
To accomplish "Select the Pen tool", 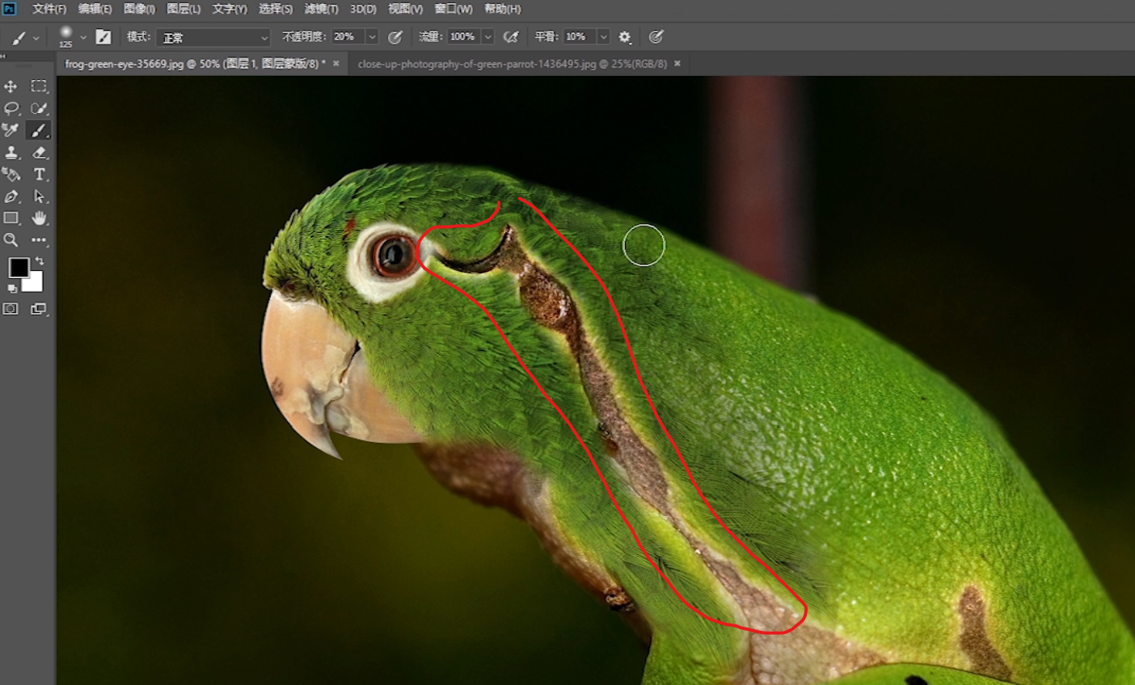I will click(11, 196).
